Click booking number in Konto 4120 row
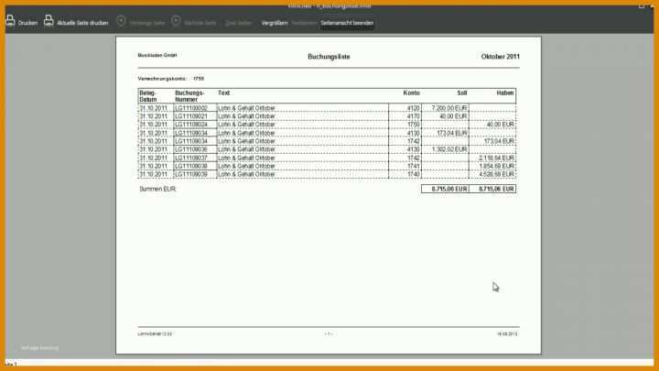The width and height of the screenshot is (659, 371). (191, 108)
